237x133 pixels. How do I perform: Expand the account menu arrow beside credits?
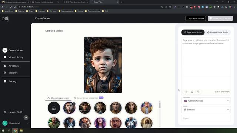(x=27, y=123)
